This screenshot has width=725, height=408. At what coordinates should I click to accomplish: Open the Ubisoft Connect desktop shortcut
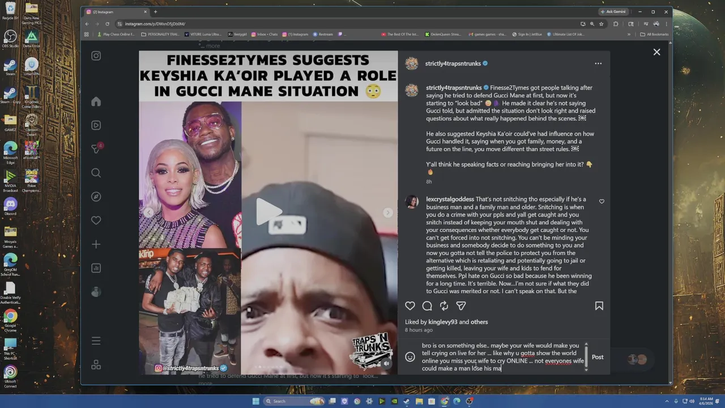pos(10,376)
